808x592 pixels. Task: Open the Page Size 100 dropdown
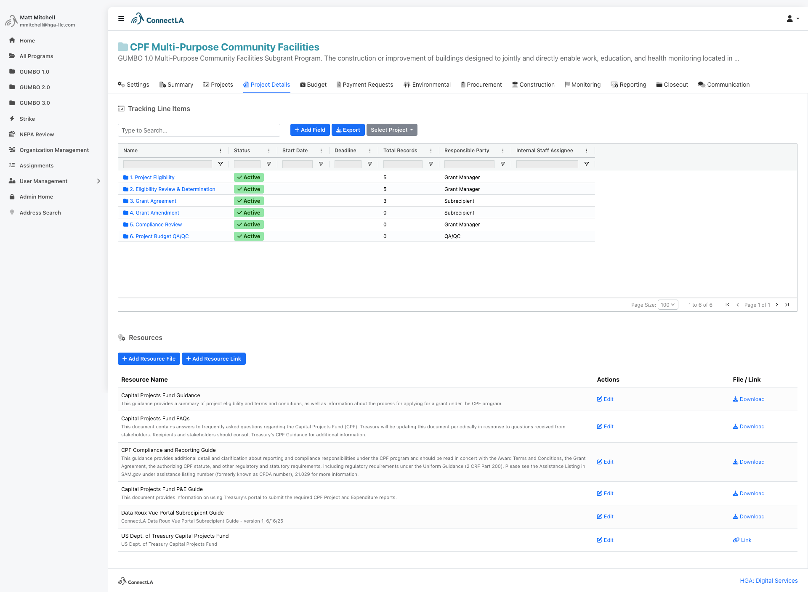668,305
